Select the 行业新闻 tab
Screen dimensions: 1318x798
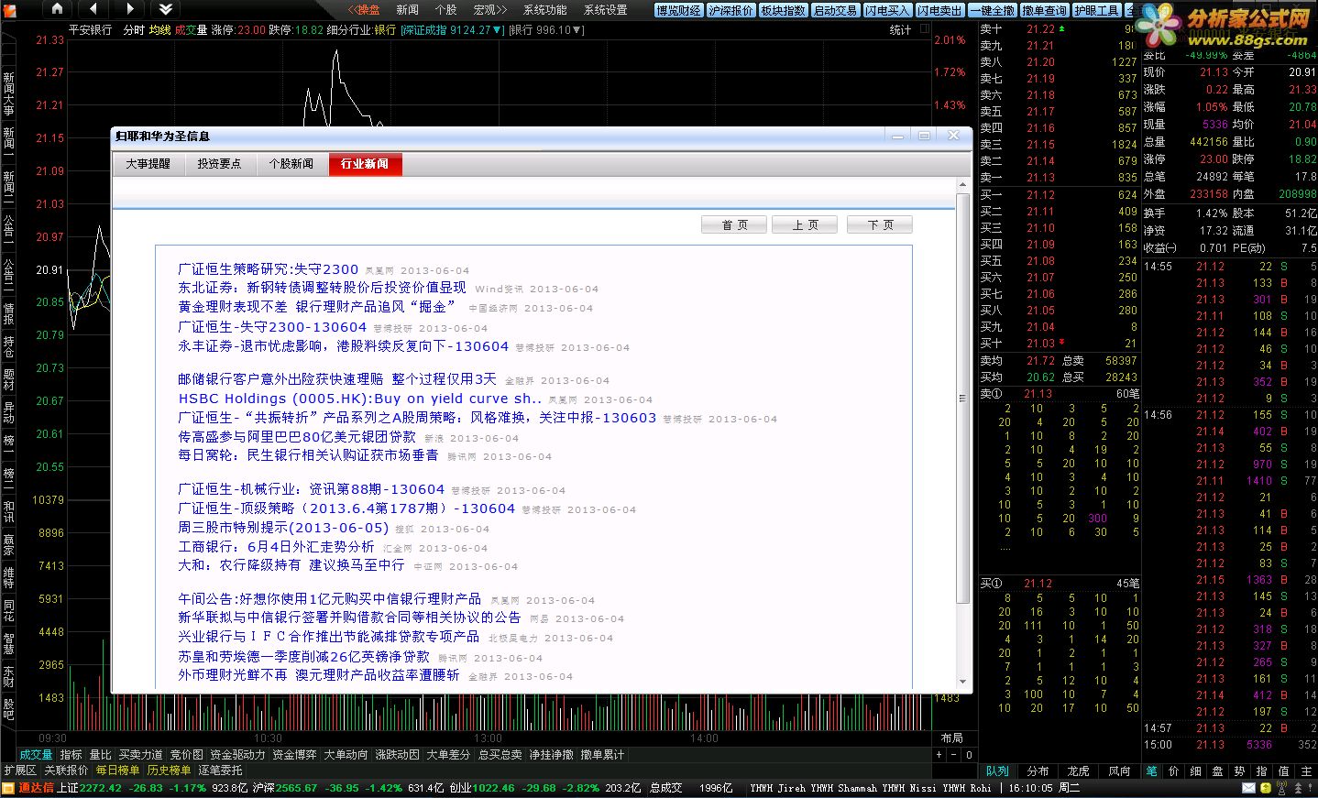point(365,164)
